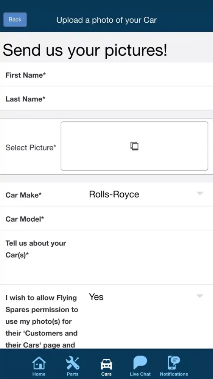Go back using the Back button
This screenshot has width=213, height=379.
click(x=15, y=20)
